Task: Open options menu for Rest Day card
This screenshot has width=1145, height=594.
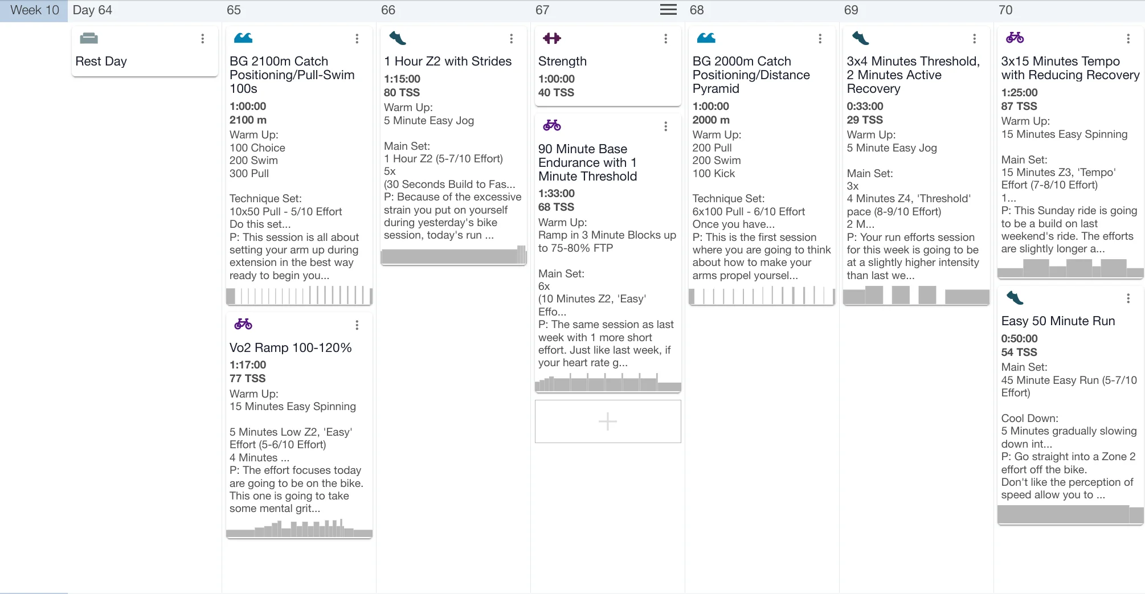Action: pyautogui.click(x=202, y=39)
